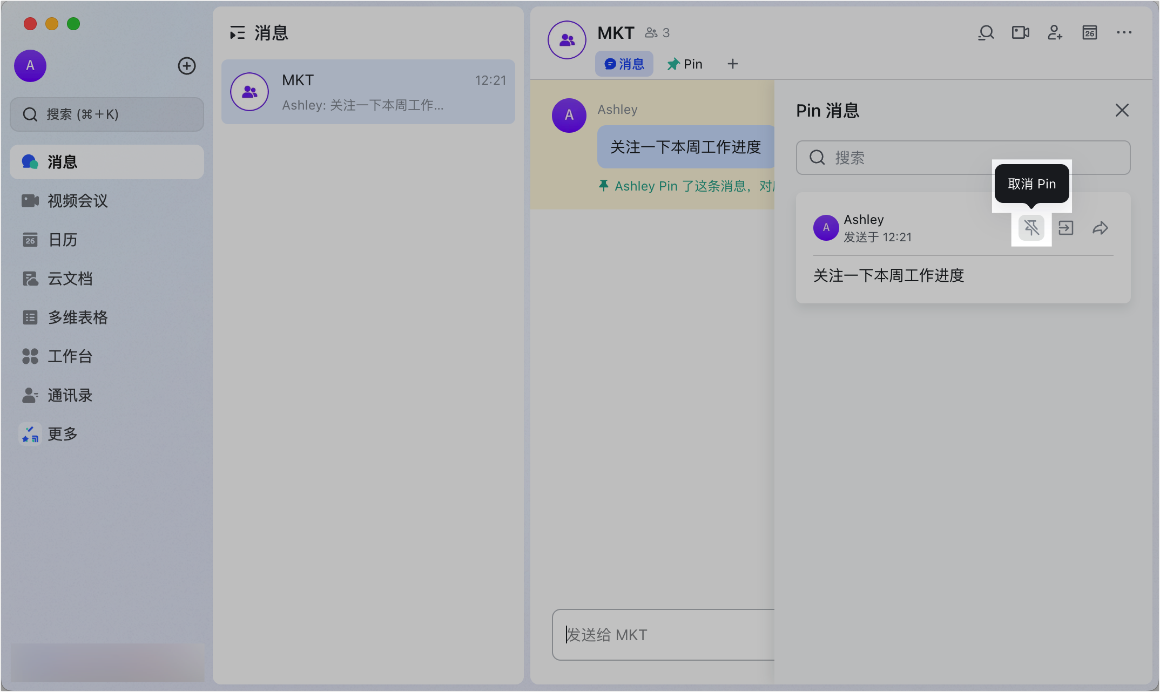Open 云文档 in the left navigation
Viewport: 1160px width, 692px height.
coord(107,279)
